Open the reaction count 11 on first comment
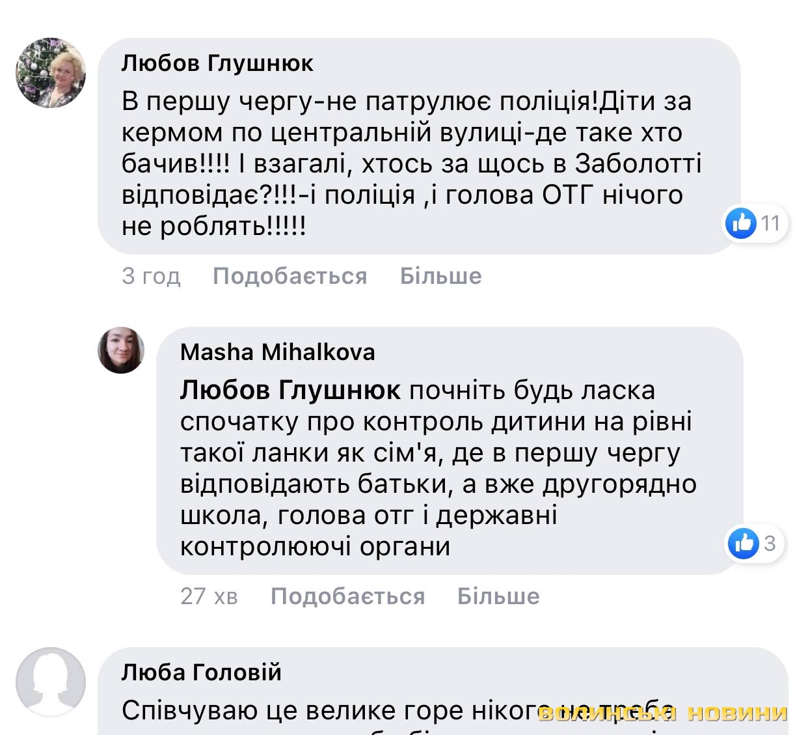 (770, 223)
